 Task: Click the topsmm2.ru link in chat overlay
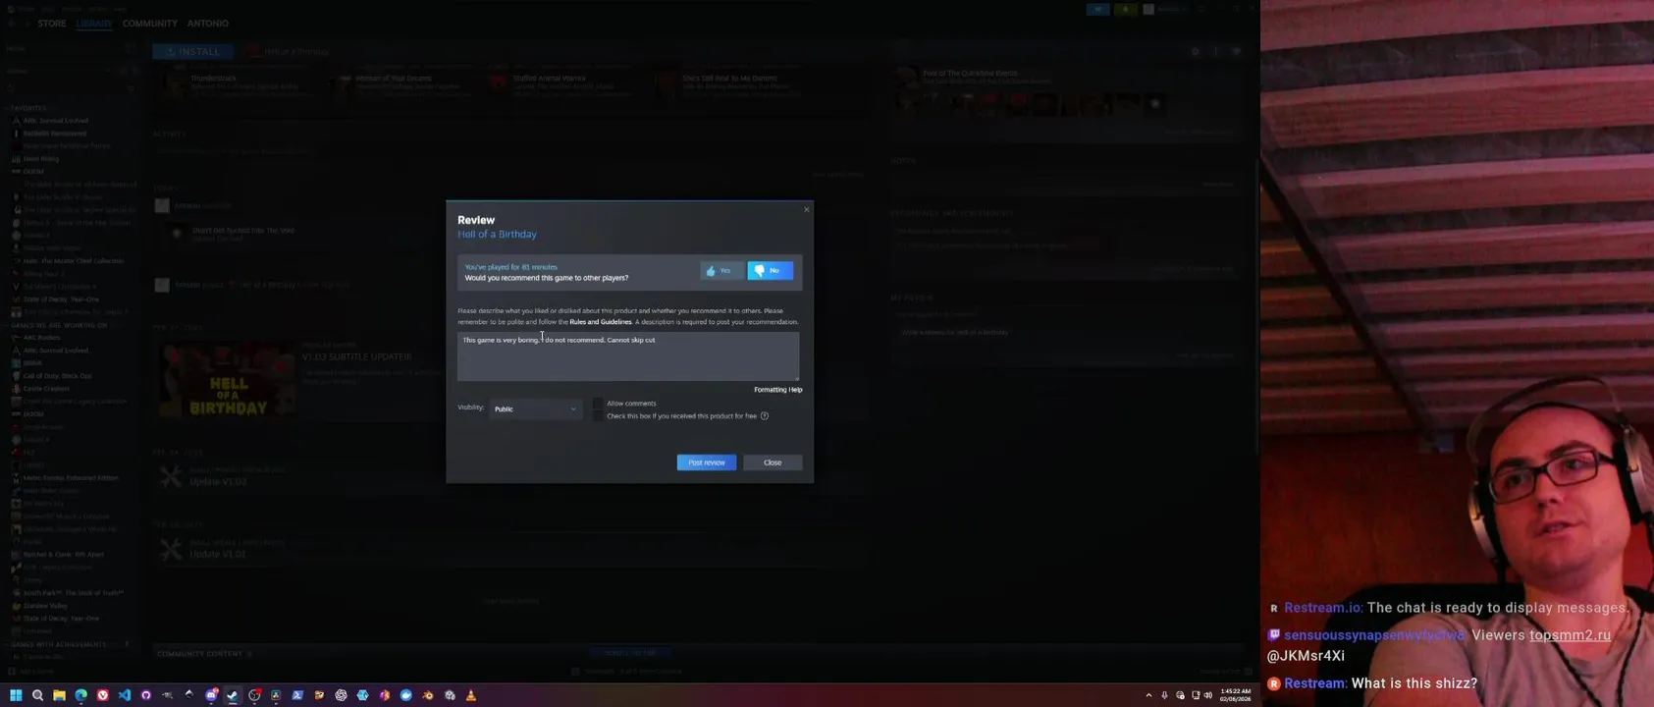pyautogui.click(x=1570, y=635)
